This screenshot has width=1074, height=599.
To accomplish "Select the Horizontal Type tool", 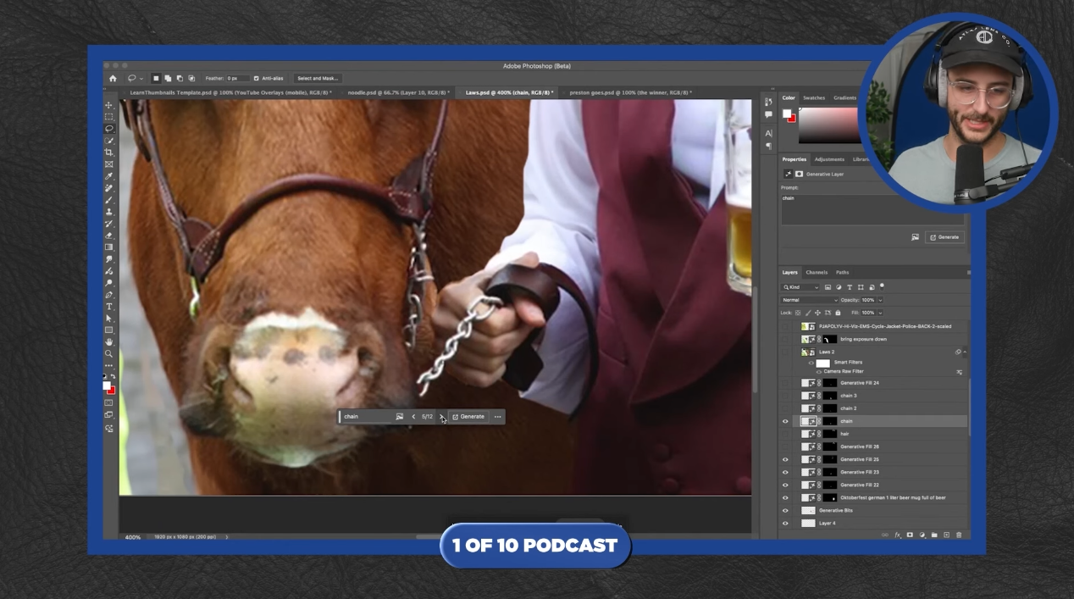I will pyautogui.click(x=108, y=307).
